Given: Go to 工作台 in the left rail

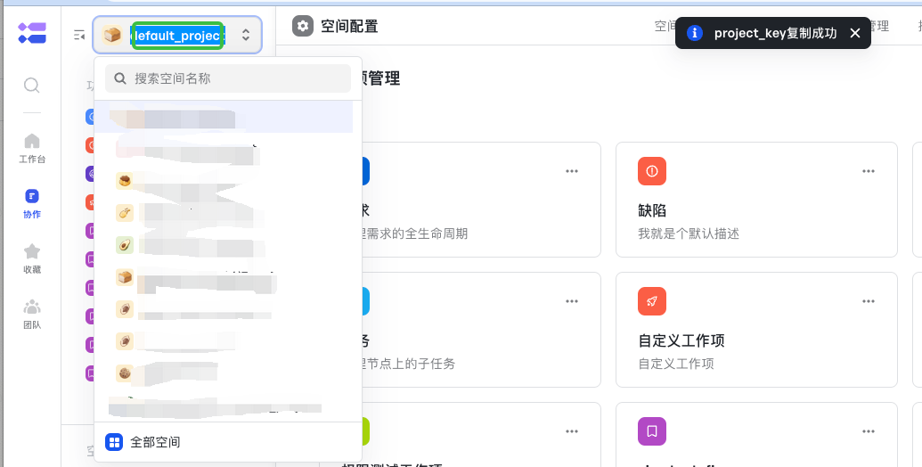Looking at the screenshot, I should pyautogui.click(x=32, y=148).
